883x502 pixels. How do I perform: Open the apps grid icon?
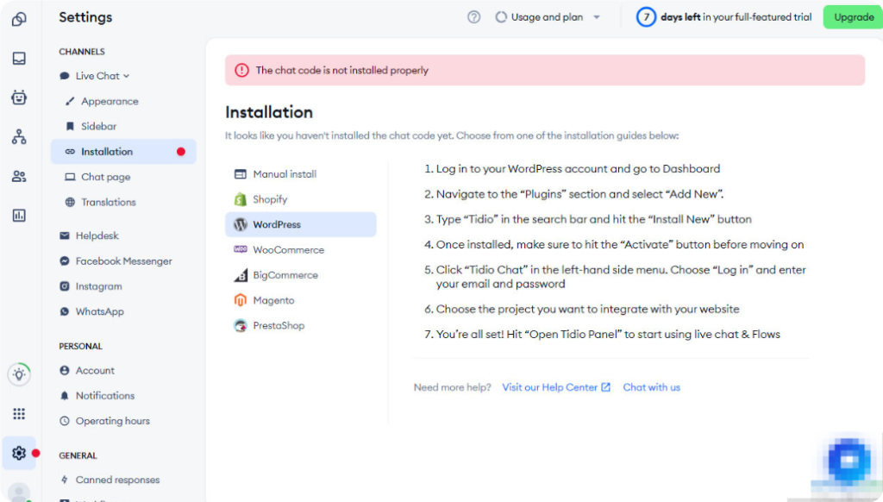19,414
